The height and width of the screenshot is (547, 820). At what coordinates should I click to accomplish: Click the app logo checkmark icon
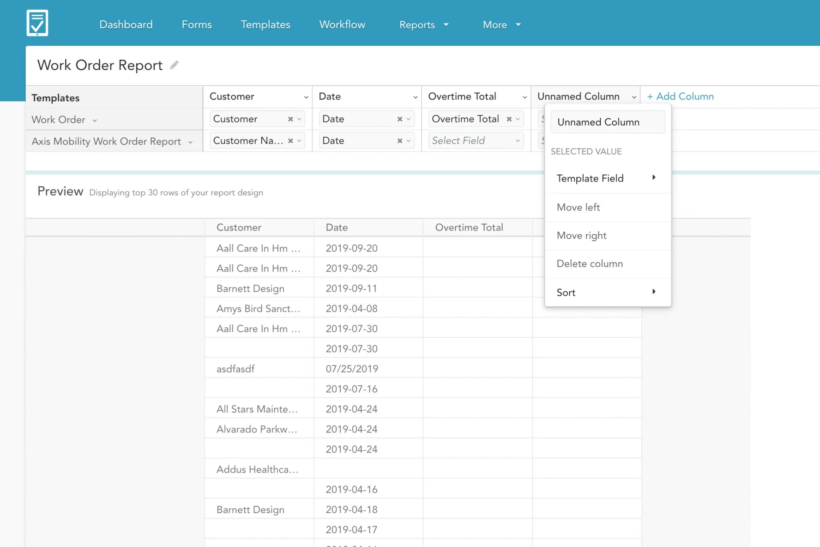(37, 23)
